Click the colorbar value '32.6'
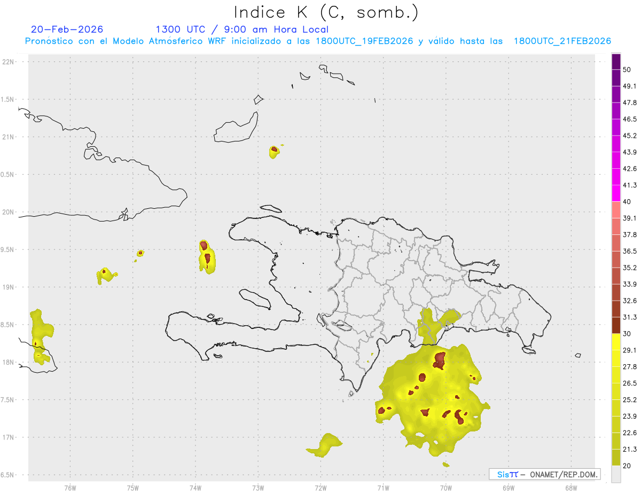The width and height of the screenshot is (641, 495). click(x=630, y=301)
